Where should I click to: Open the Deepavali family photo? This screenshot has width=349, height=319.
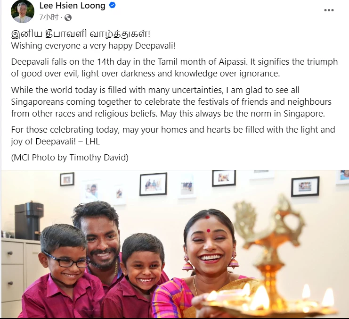(x=175, y=244)
